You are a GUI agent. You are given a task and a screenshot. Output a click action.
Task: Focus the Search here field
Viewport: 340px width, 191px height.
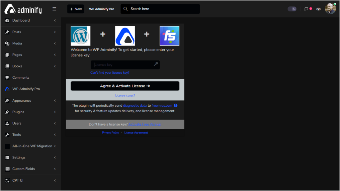160,9
